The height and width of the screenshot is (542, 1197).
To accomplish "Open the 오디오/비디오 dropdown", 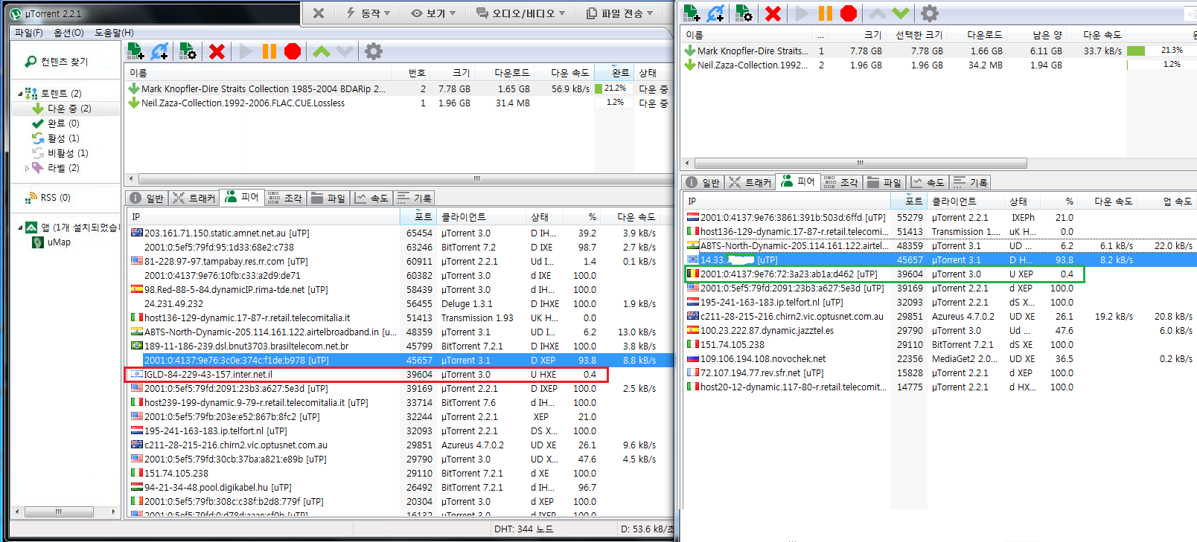I will pyautogui.click(x=521, y=13).
